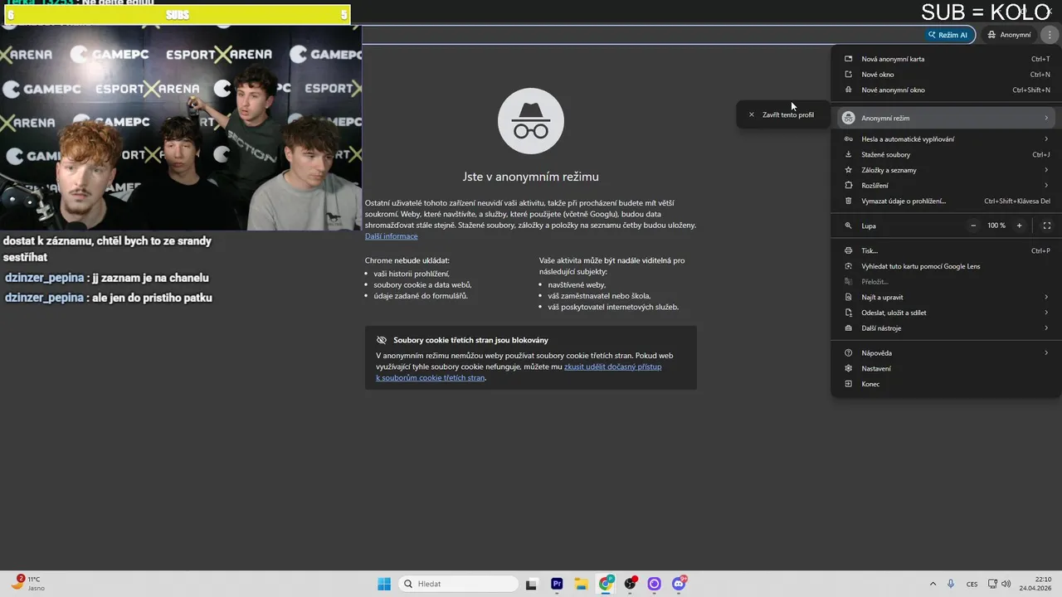Close the Chrome three-dot menu button
1062x597 pixels.
(1050, 35)
